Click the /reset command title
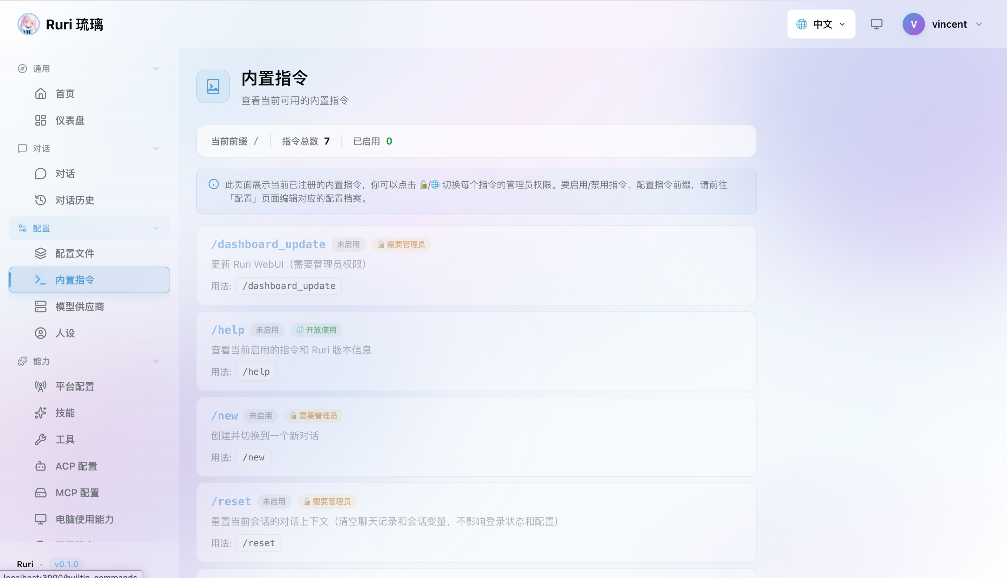This screenshot has height=578, width=1007. (231, 502)
